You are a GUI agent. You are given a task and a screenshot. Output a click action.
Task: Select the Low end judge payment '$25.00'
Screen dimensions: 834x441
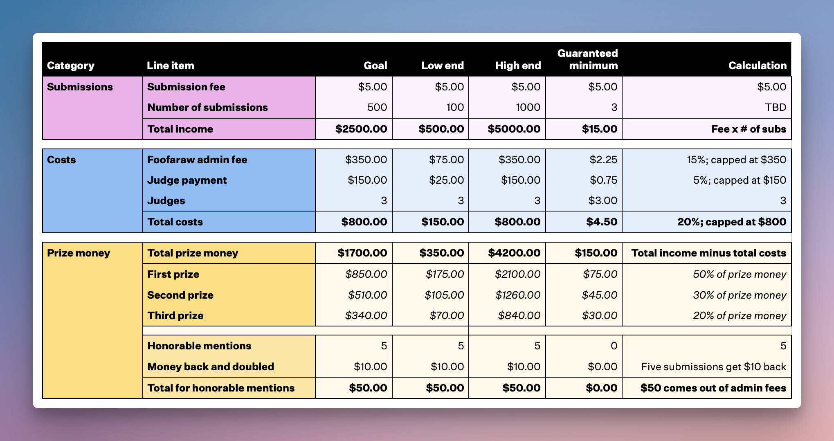(x=446, y=180)
